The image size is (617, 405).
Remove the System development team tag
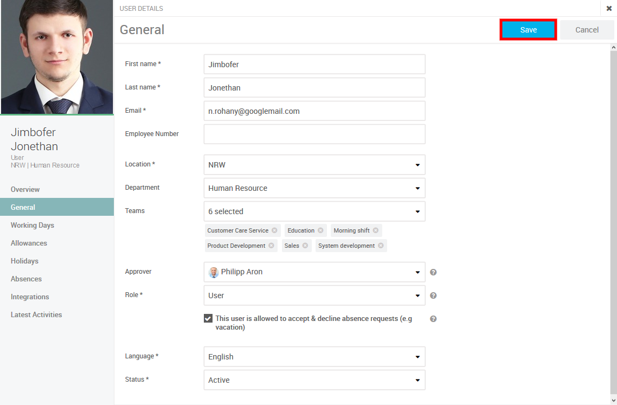(x=381, y=246)
